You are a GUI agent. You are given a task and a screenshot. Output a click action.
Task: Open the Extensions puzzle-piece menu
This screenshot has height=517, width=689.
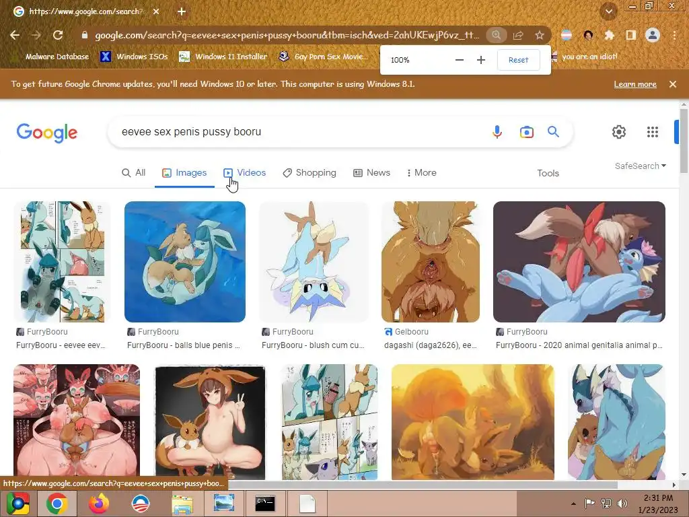(610, 35)
